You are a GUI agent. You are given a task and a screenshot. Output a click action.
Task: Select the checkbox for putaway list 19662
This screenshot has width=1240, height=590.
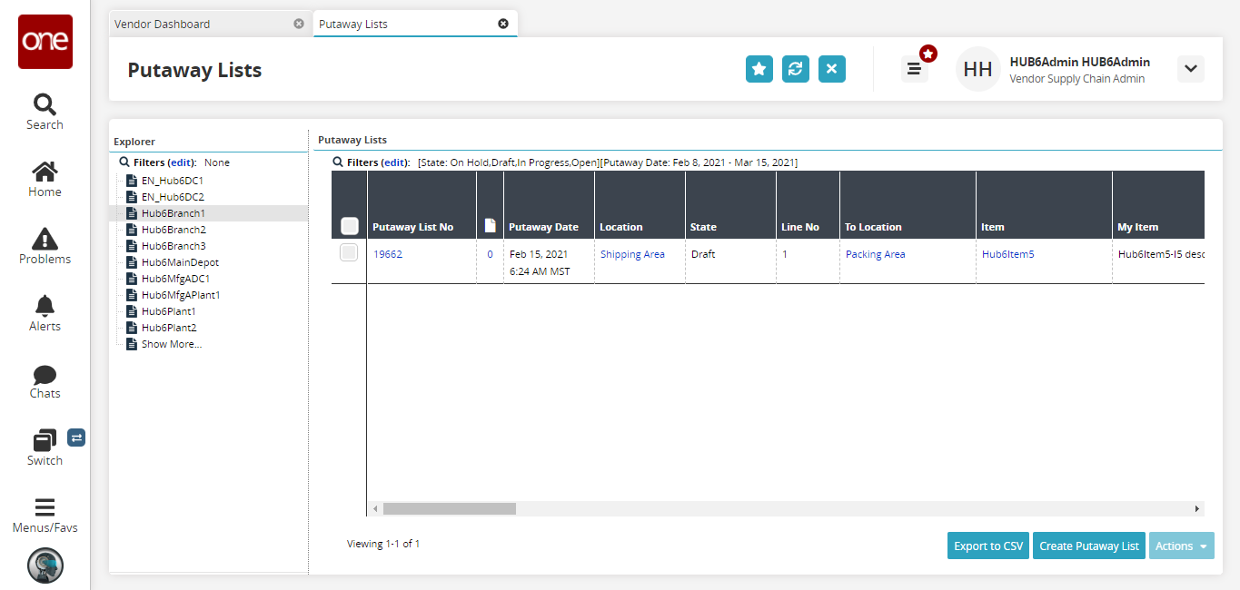pos(349,254)
